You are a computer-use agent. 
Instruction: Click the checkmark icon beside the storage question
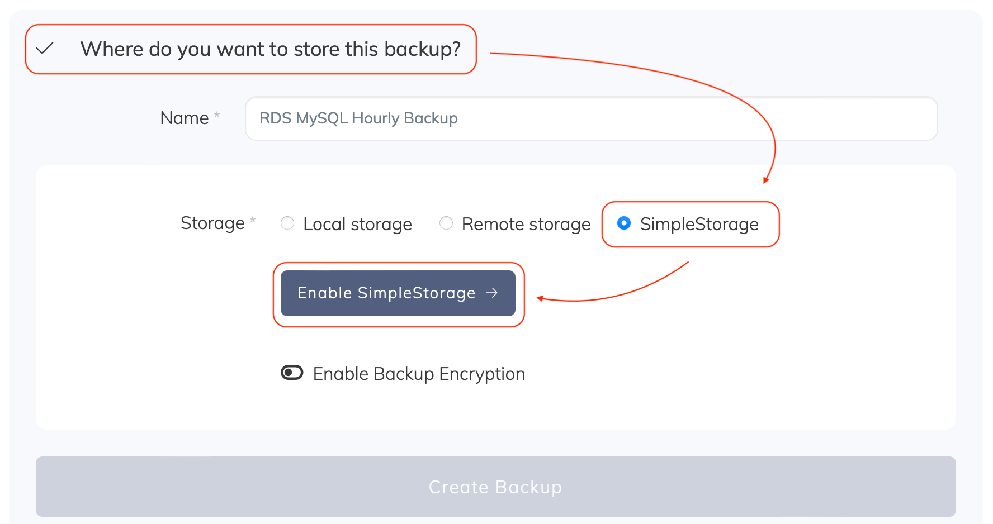45,49
